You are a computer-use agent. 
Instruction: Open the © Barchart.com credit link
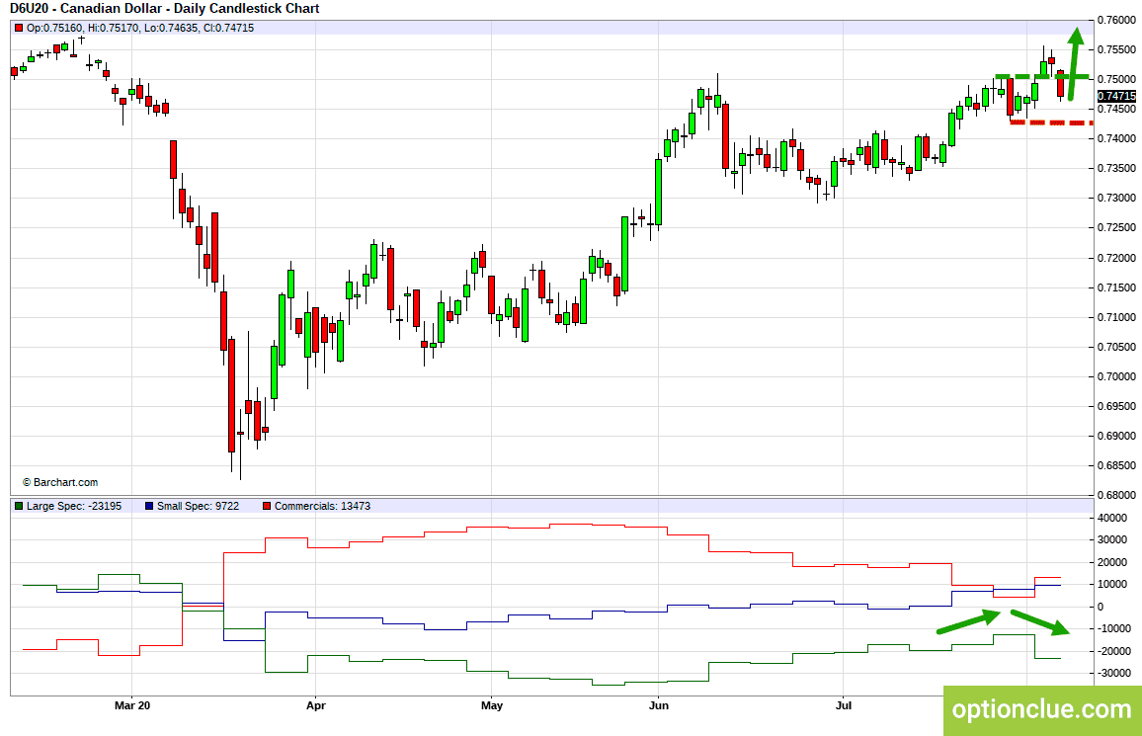59,482
